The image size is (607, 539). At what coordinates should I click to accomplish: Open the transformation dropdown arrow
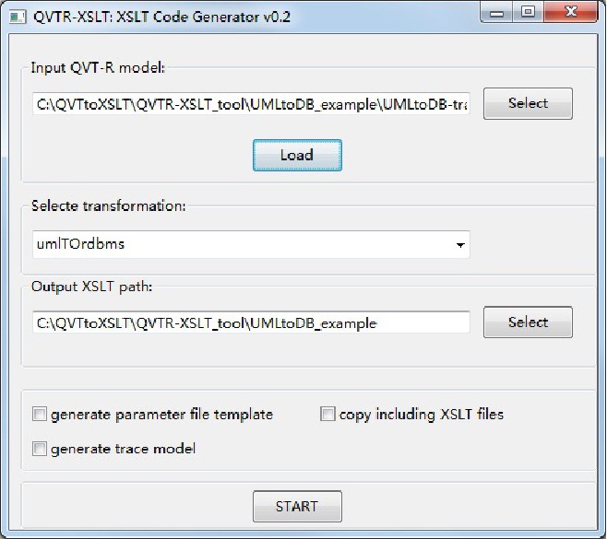coord(460,245)
